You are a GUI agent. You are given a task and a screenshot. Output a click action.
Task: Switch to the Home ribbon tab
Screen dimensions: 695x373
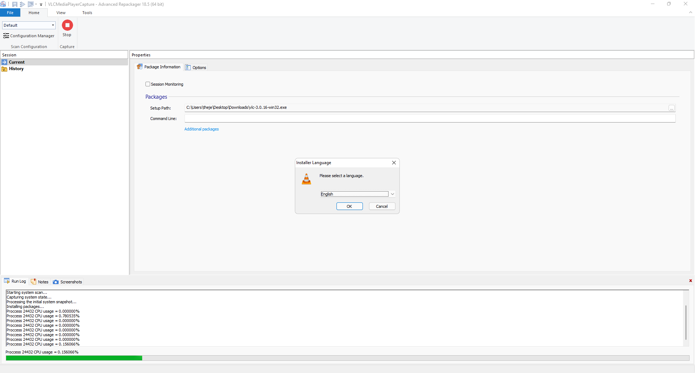click(34, 13)
